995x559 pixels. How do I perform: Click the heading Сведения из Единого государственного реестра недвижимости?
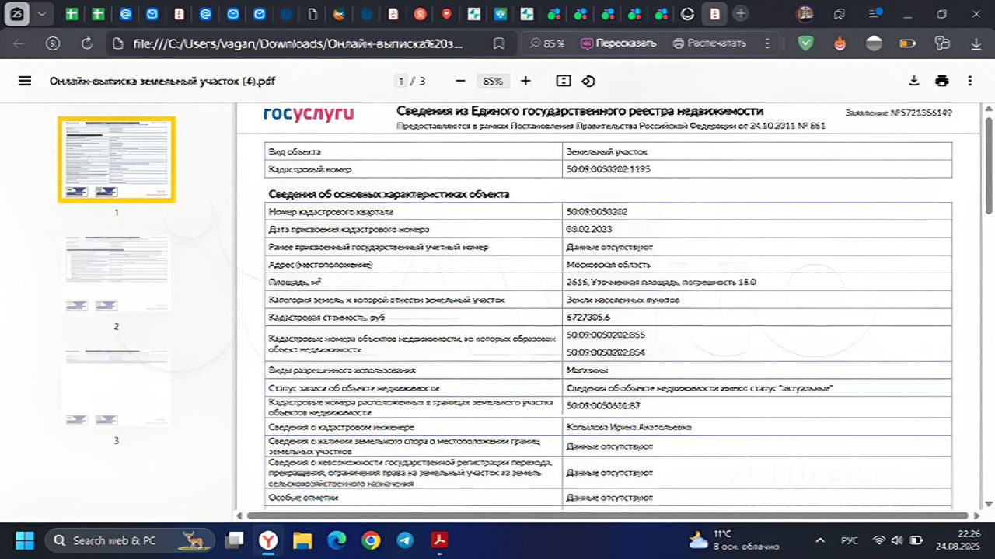click(580, 111)
